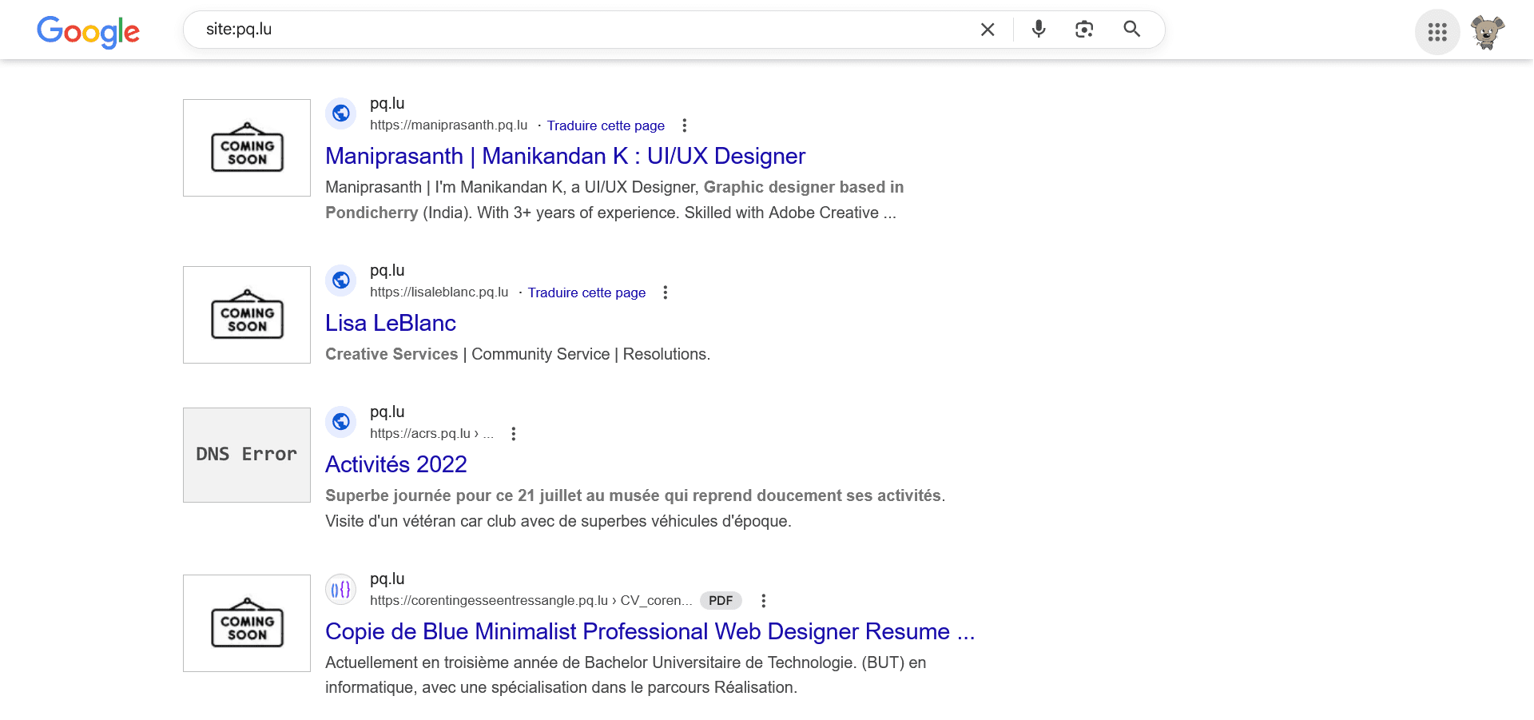The height and width of the screenshot is (720, 1534).
Task: Open more options for the Maniprasanth result
Action: [684, 125]
